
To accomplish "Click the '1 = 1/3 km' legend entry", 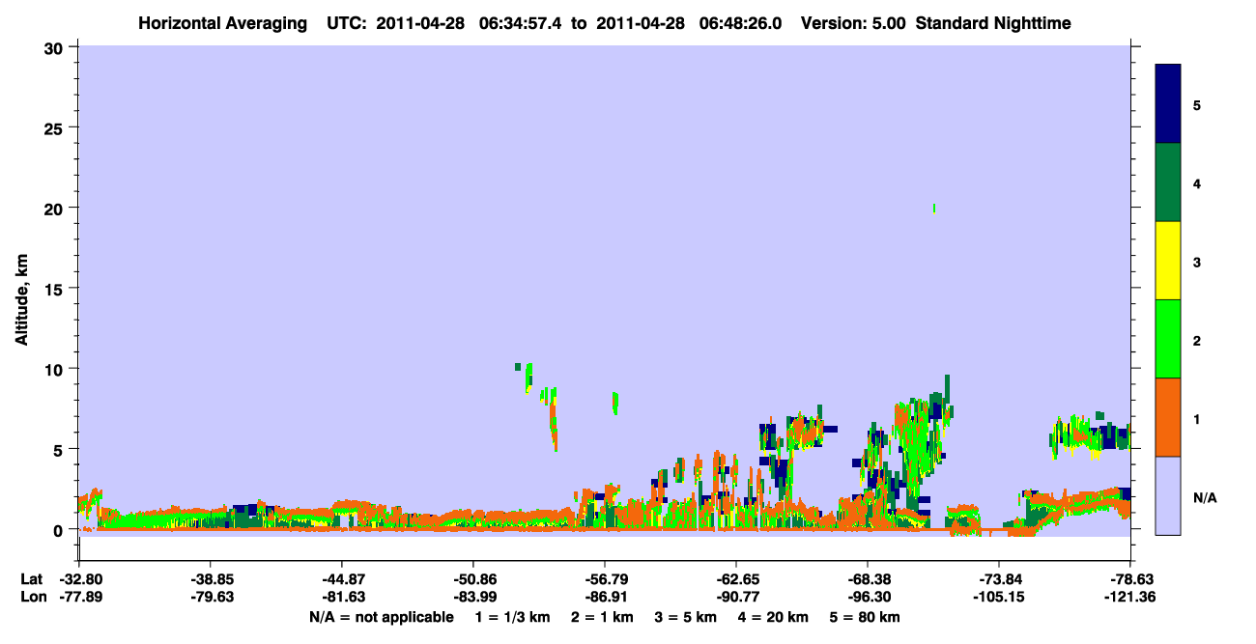I will click(511, 617).
